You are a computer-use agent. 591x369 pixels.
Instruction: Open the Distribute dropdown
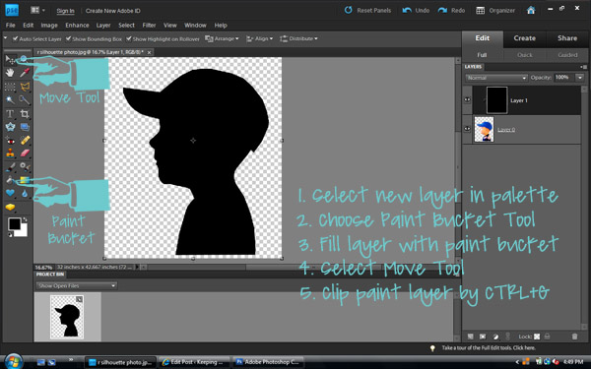(x=298, y=38)
